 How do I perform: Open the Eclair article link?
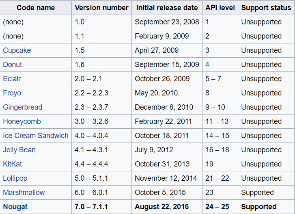click(12, 79)
